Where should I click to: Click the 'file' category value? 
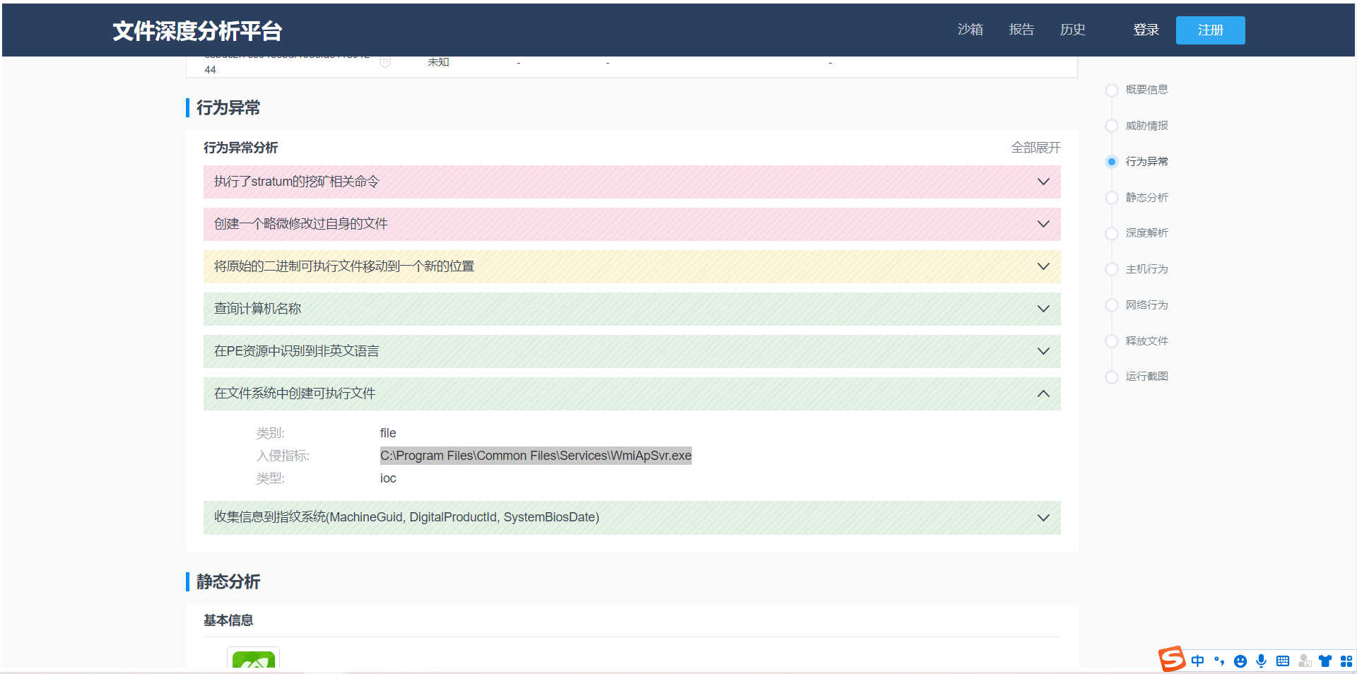[388, 433]
